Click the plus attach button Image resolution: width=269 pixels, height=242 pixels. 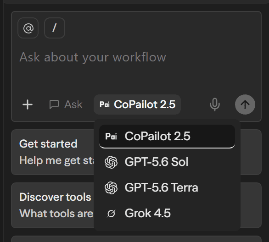pyautogui.click(x=28, y=104)
